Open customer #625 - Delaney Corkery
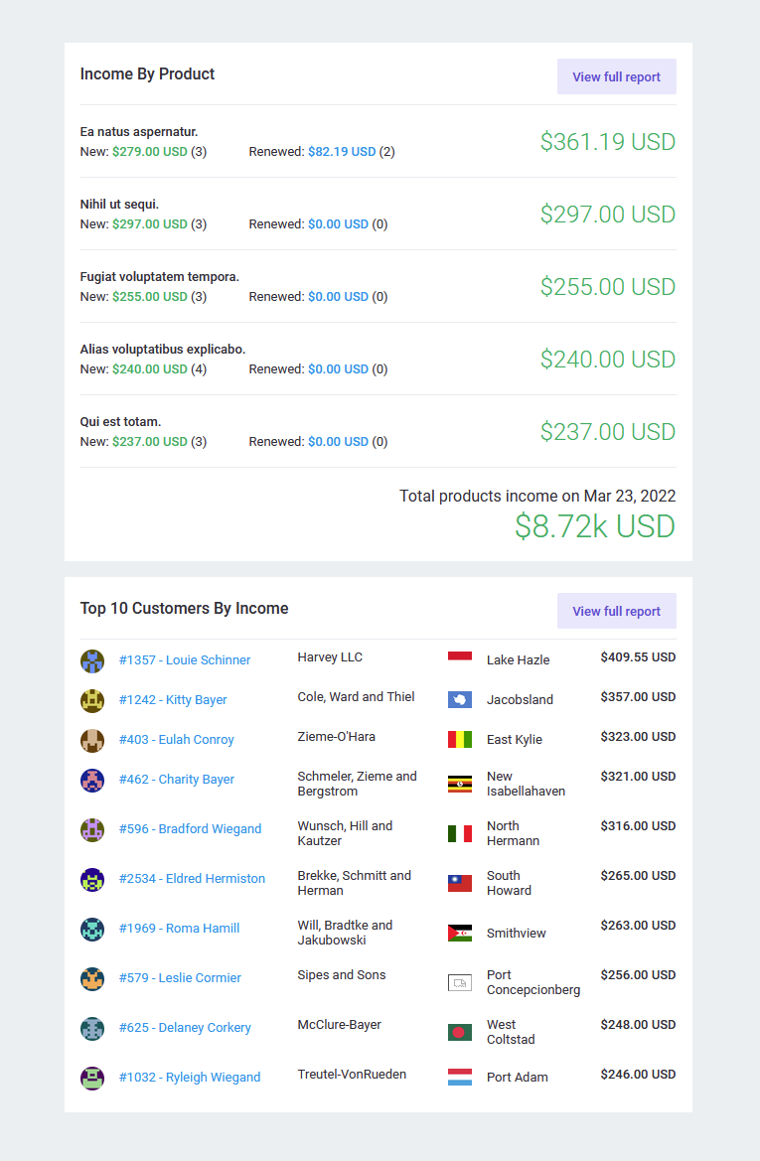Image resolution: width=760 pixels, height=1161 pixels. (185, 1028)
